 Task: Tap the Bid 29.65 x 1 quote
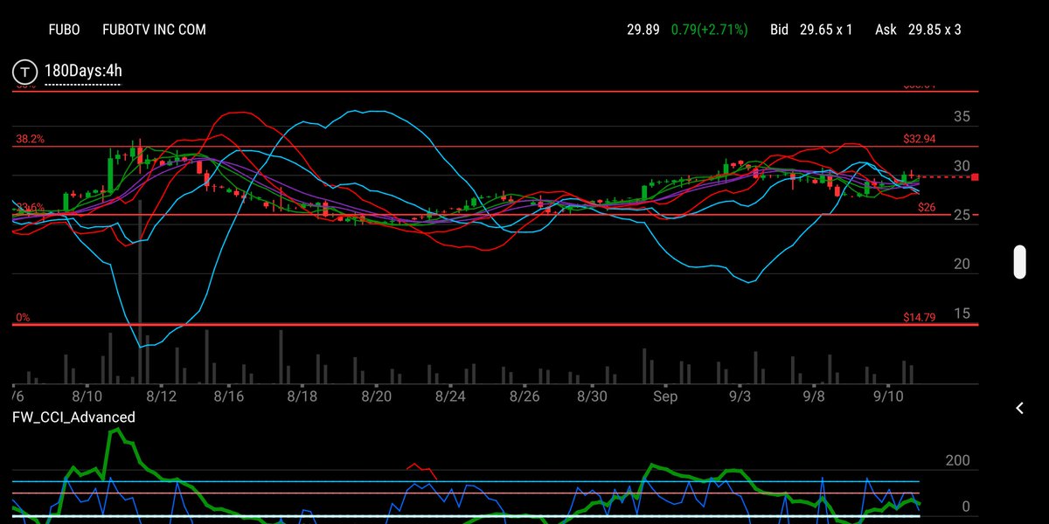tap(811, 30)
